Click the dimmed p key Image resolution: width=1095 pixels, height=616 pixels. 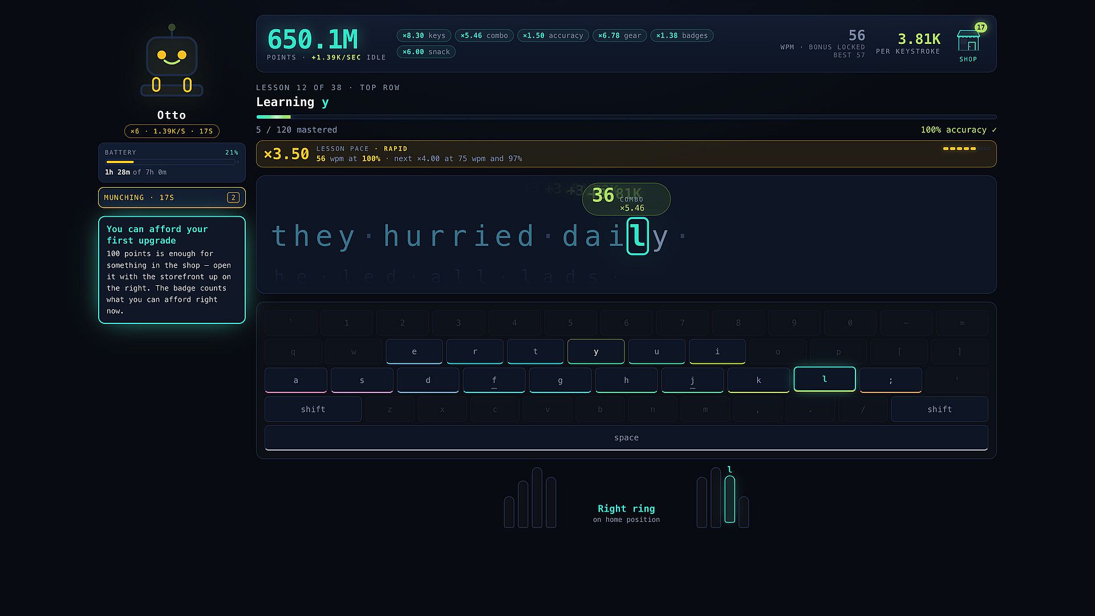point(838,351)
